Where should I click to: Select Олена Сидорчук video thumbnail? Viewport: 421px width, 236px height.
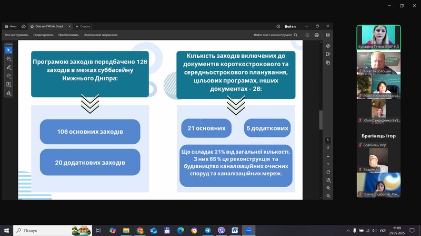point(378,185)
